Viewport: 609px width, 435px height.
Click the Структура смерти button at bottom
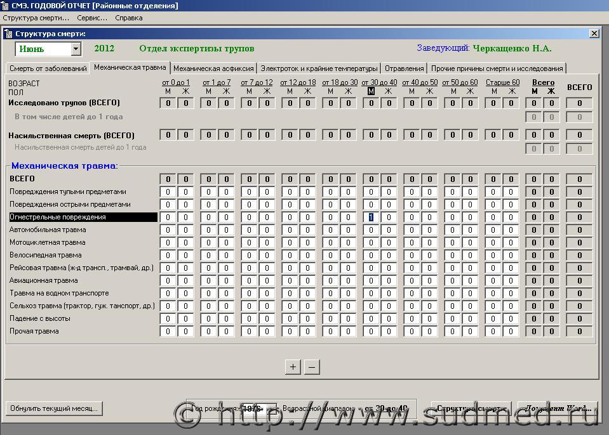click(471, 408)
